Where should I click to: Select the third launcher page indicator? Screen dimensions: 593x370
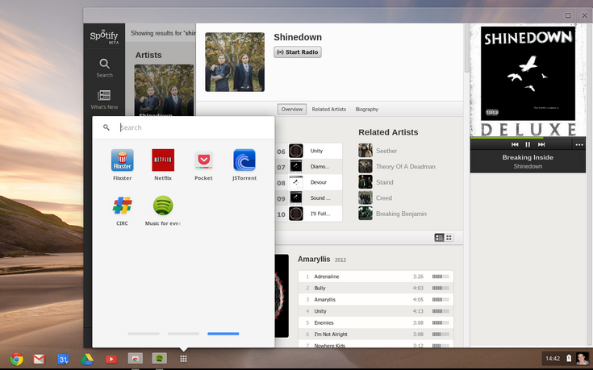(x=223, y=334)
